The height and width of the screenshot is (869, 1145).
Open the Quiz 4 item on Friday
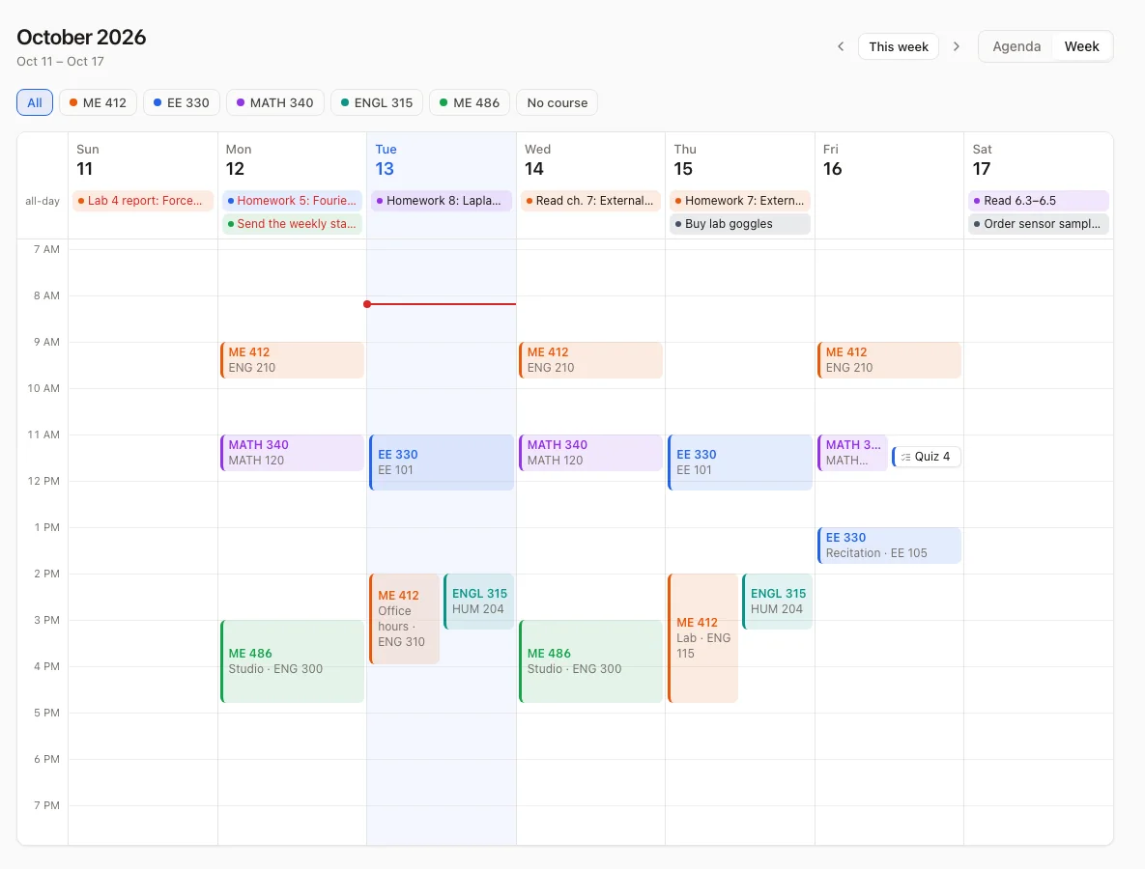[926, 457]
